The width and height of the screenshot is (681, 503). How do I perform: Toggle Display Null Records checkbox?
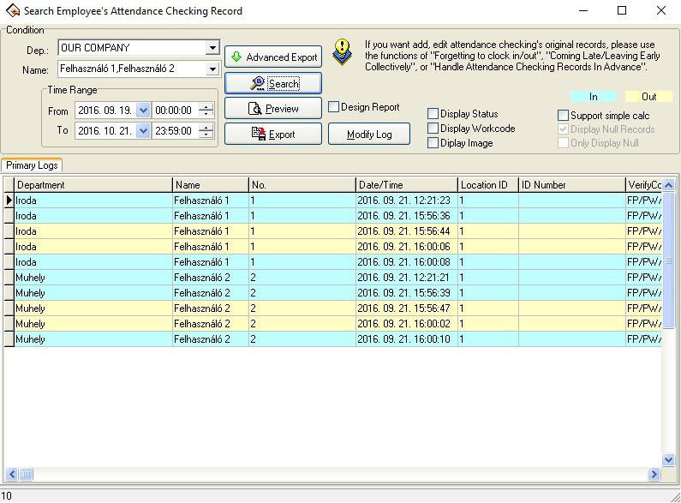pos(563,129)
